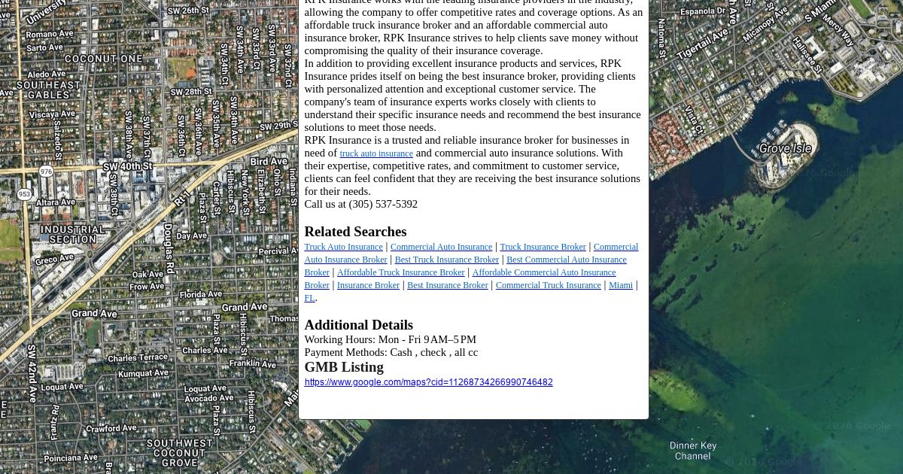Screen dimensions: 903x474
Task: Click the 'Miami' related search link
Action: coord(620,285)
